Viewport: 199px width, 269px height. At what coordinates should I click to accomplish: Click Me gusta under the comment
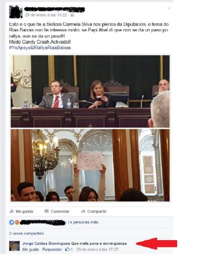31,249
